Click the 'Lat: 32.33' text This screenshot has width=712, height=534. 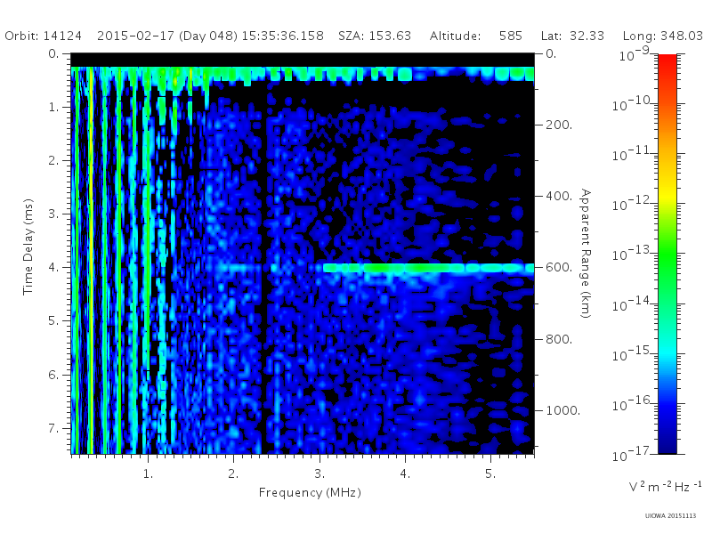572,36
